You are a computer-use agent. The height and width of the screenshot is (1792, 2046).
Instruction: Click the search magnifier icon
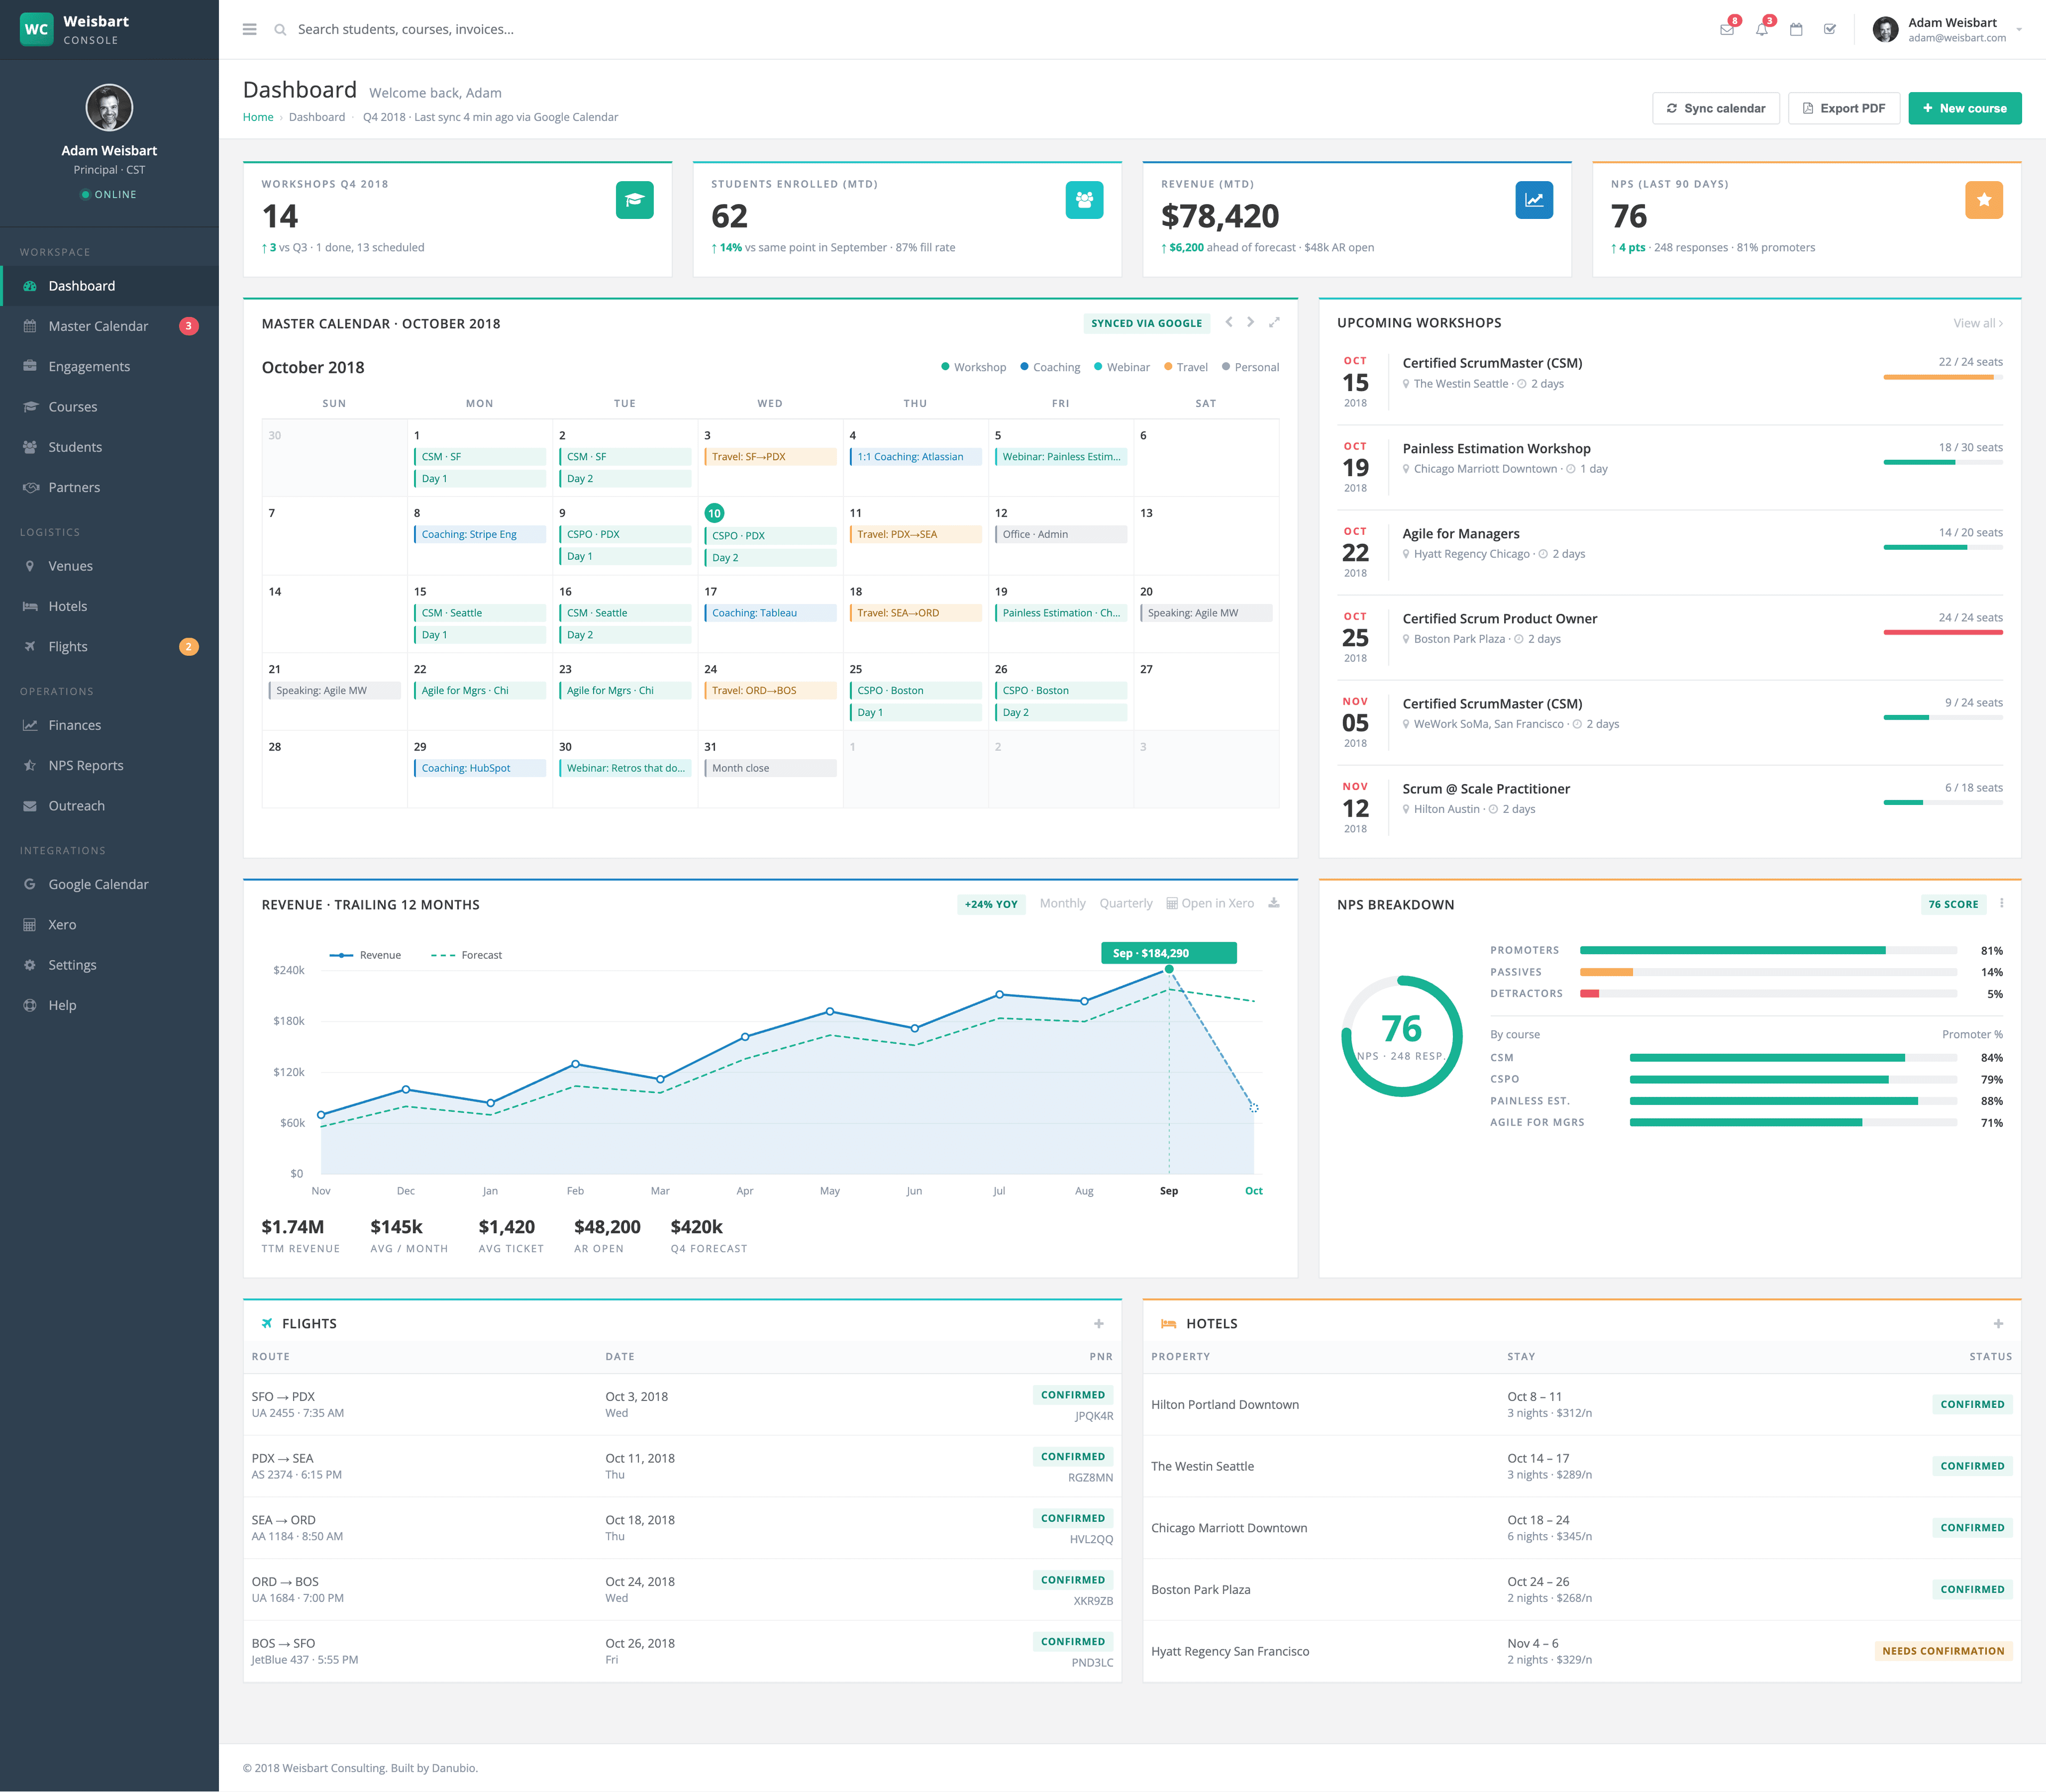click(x=280, y=29)
